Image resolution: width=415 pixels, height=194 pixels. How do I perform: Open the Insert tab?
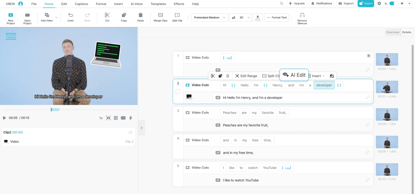(119, 4)
